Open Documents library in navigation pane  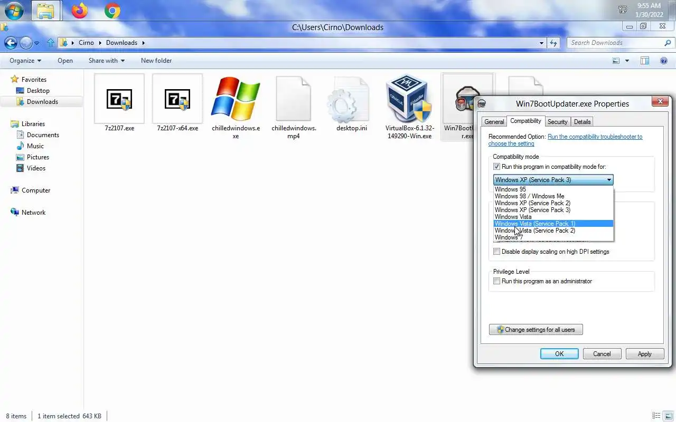(x=43, y=135)
